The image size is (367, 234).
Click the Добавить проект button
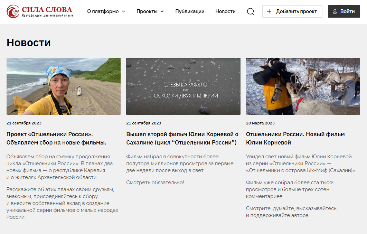pos(292,11)
